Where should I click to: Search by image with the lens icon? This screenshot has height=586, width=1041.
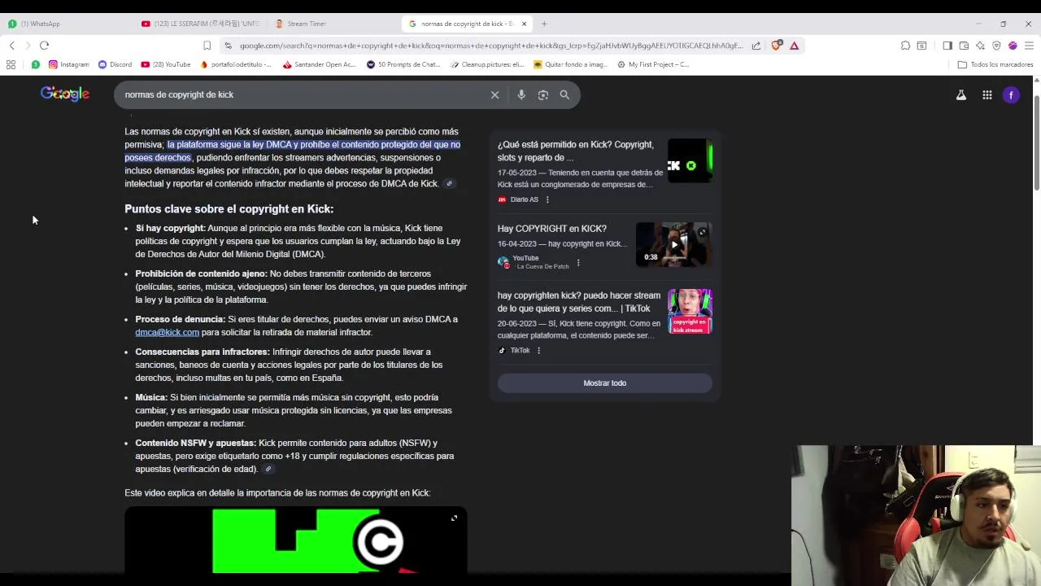(543, 94)
